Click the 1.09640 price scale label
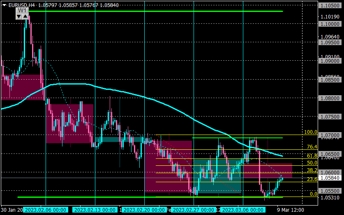 330,37
